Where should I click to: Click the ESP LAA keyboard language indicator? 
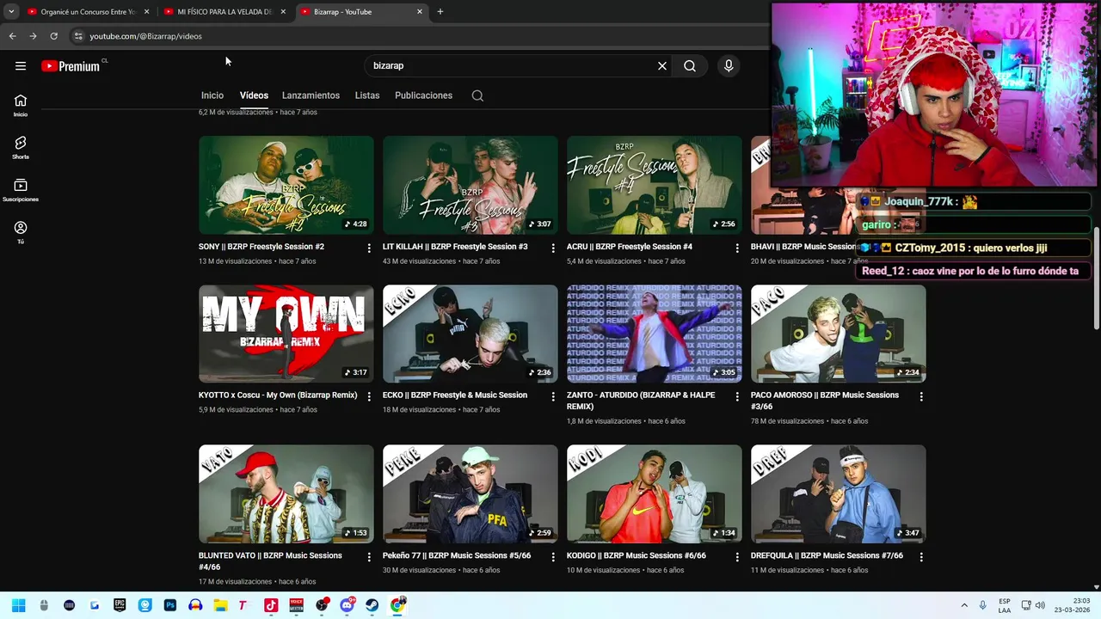[x=1005, y=605]
